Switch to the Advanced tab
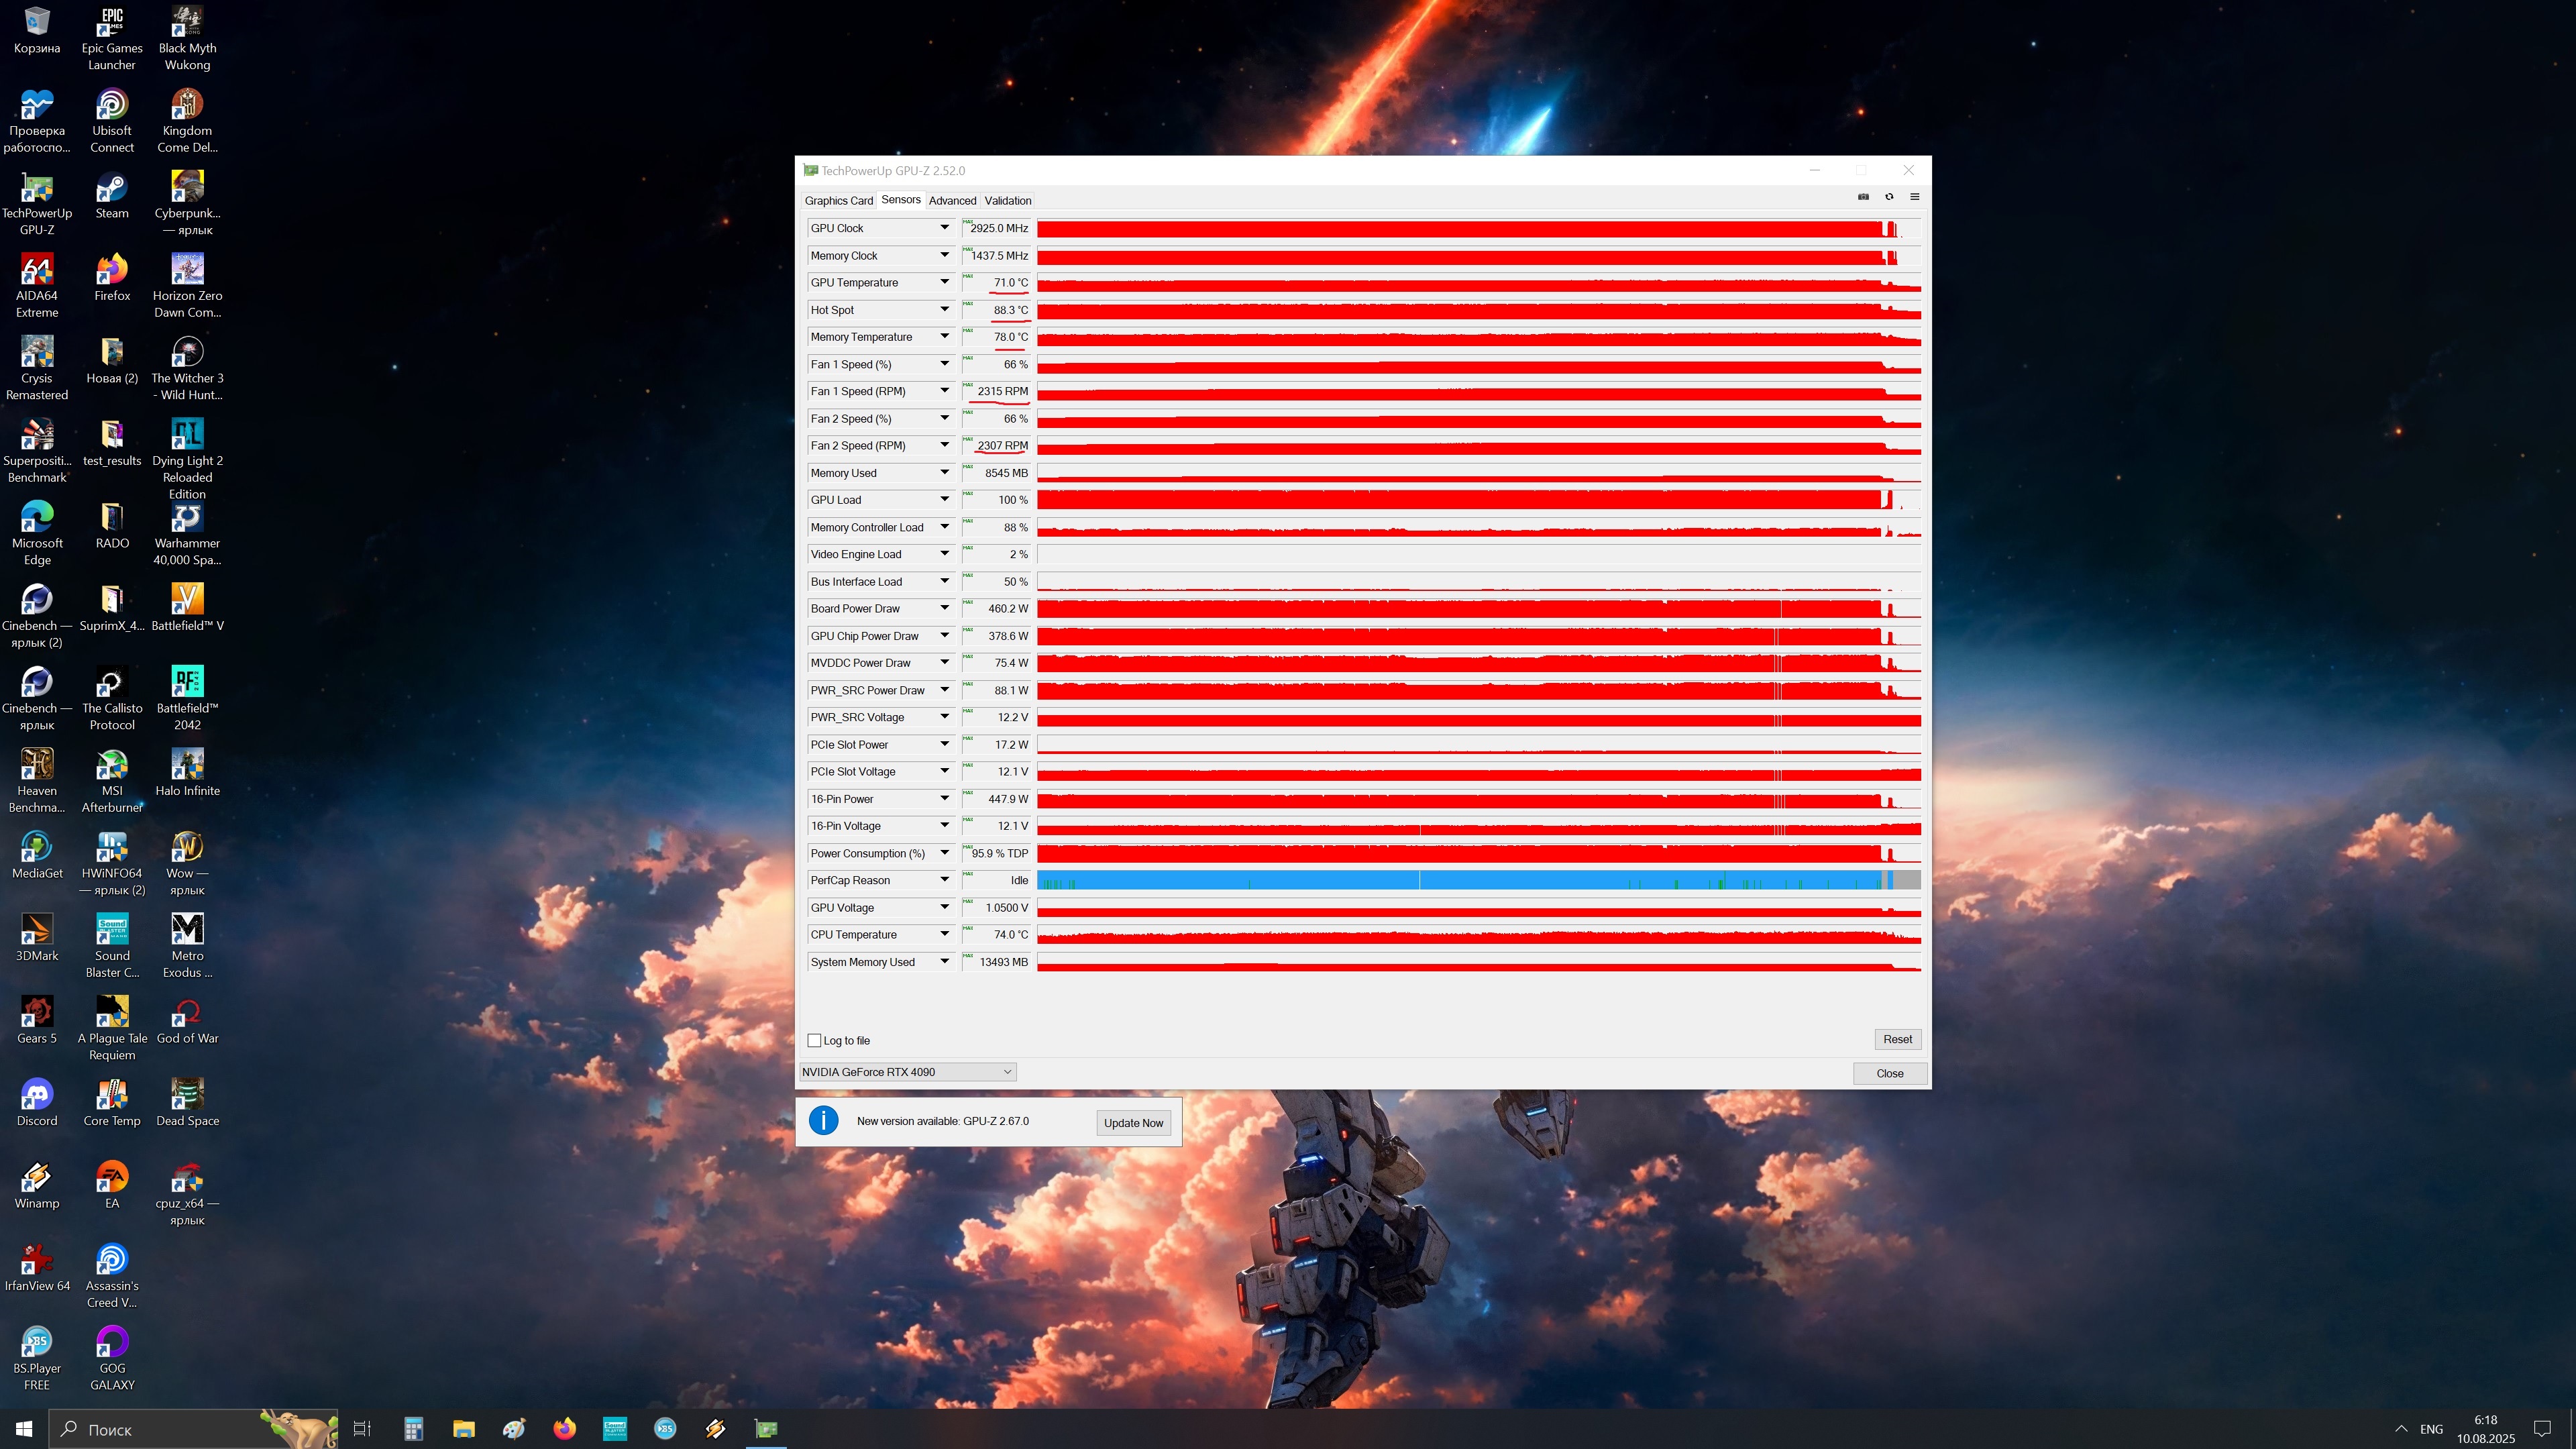The height and width of the screenshot is (1449, 2576). (x=952, y=201)
